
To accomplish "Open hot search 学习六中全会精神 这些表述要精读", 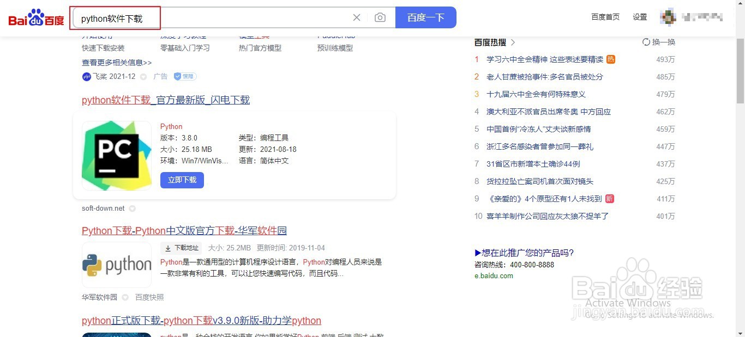I will (x=545, y=59).
